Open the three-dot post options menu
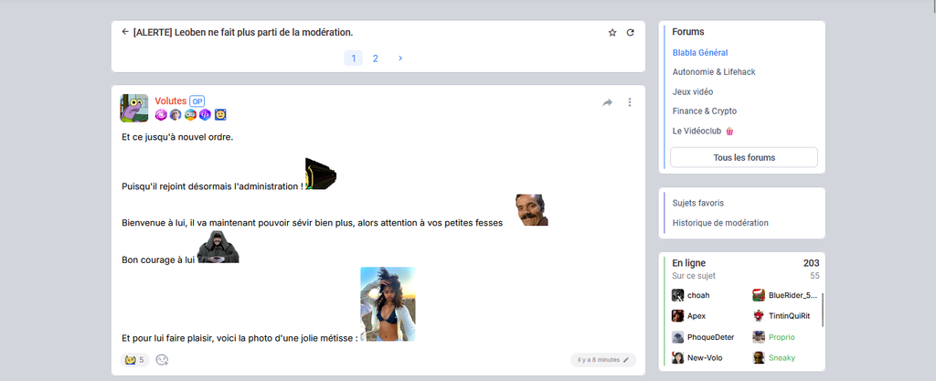Screen dimensions: 936x381 coord(629,103)
